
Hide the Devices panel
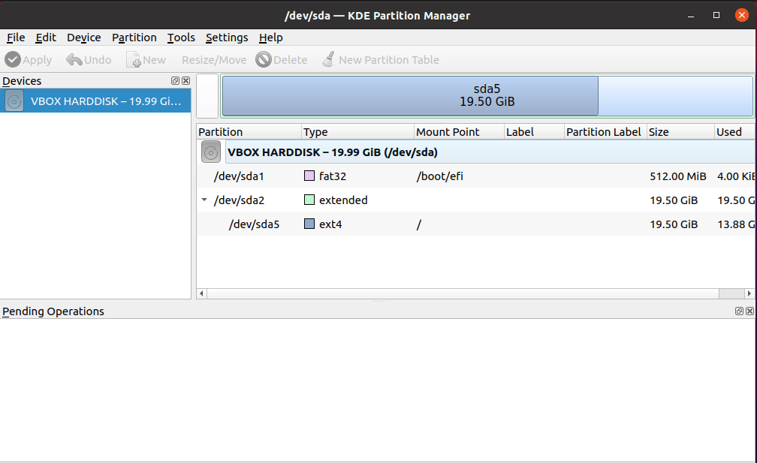pyautogui.click(x=185, y=80)
